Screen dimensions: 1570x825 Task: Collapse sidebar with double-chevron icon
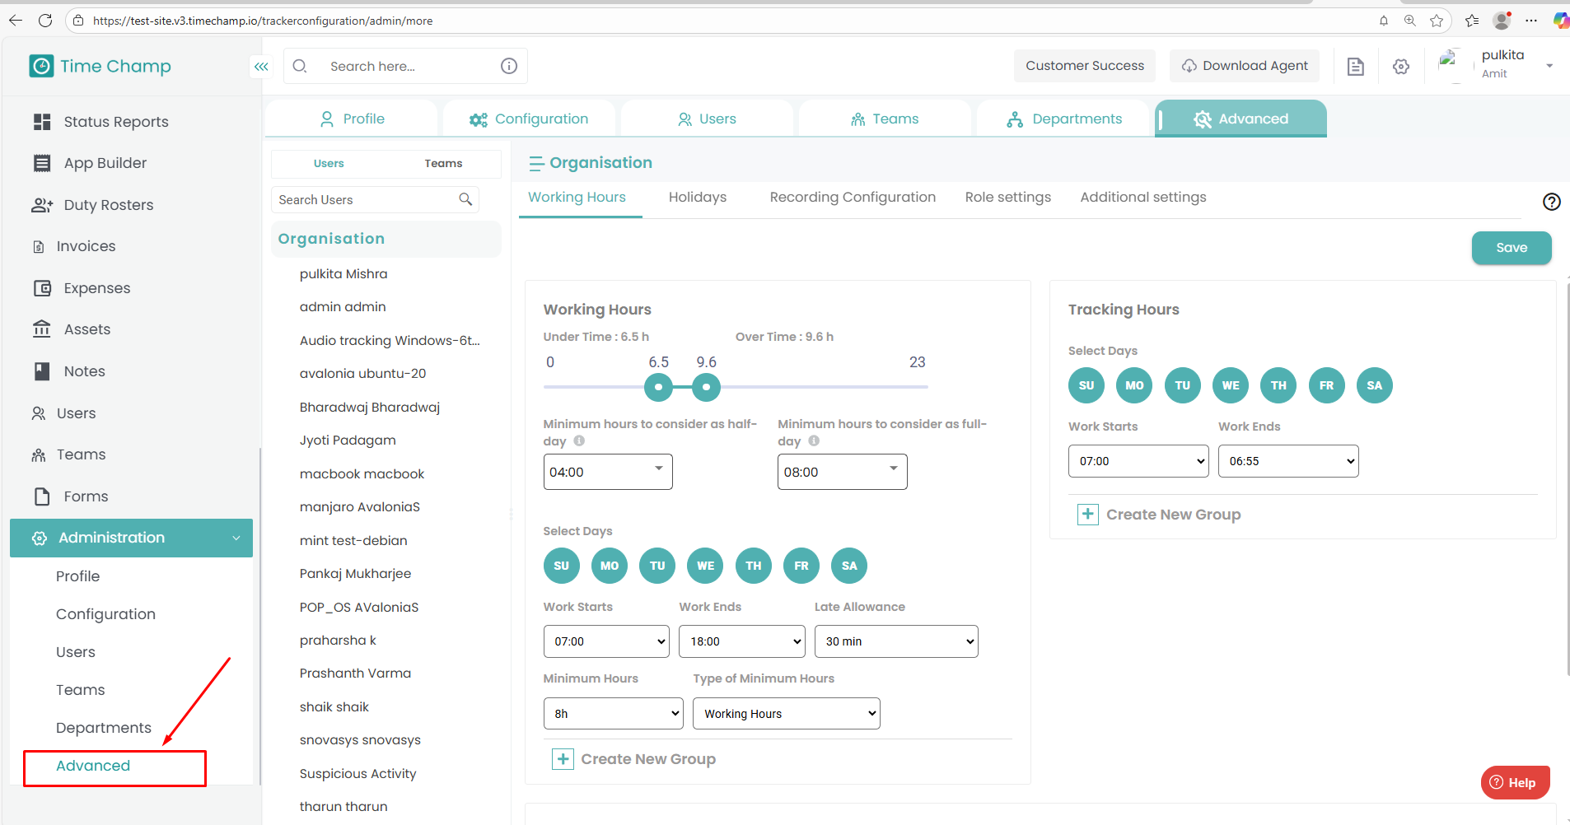[x=261, y=67]
